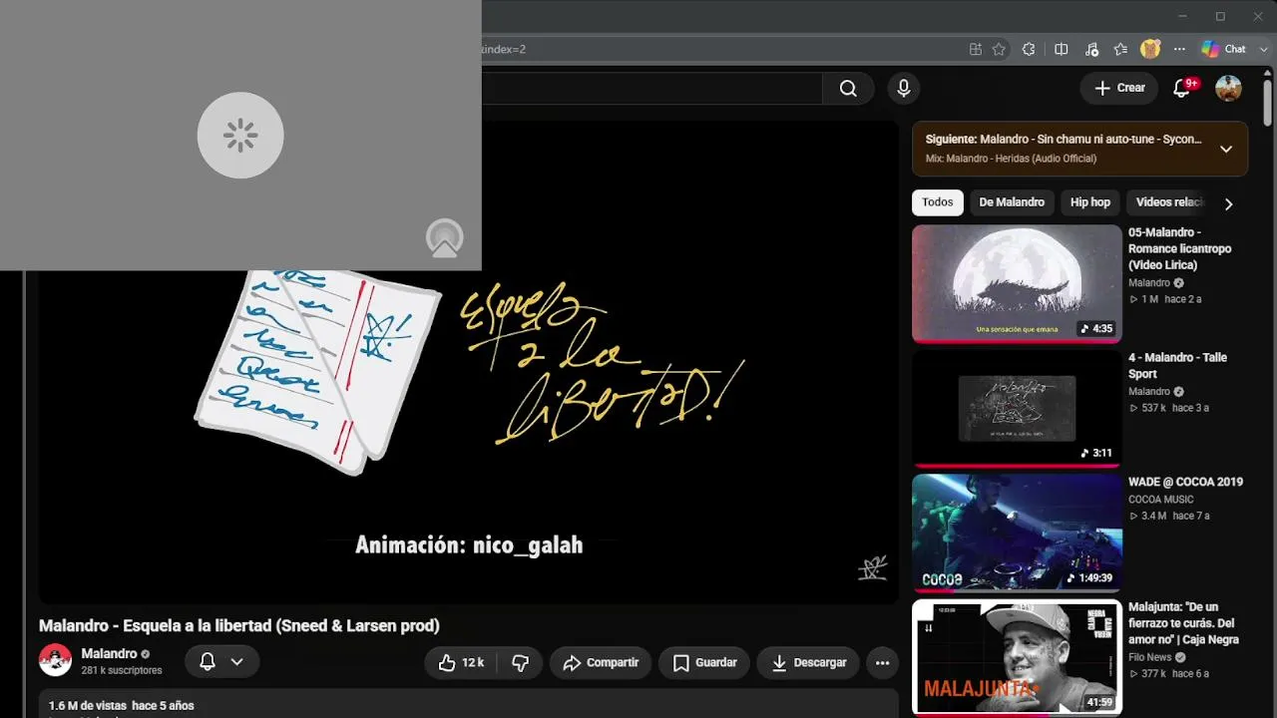The height and width of the screenshot is (718, 1277).
Task: Select the De Malandro filter chip
Action: (1012, 202)
